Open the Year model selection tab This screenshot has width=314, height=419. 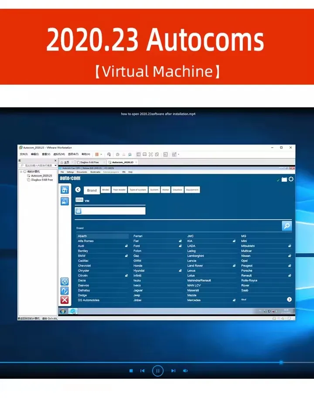tap(119, 190)
